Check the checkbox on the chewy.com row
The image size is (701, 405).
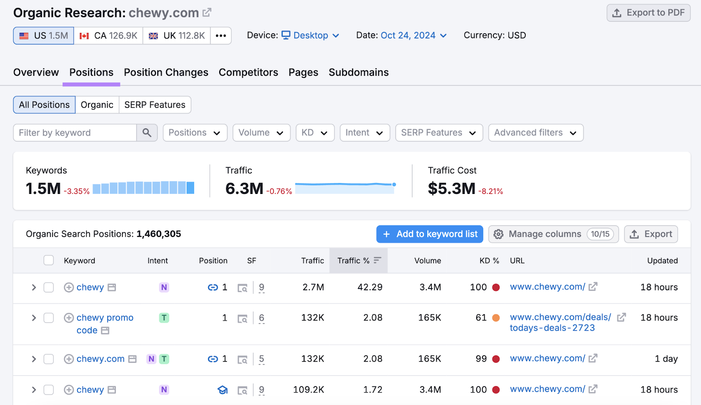coord(48,359)
